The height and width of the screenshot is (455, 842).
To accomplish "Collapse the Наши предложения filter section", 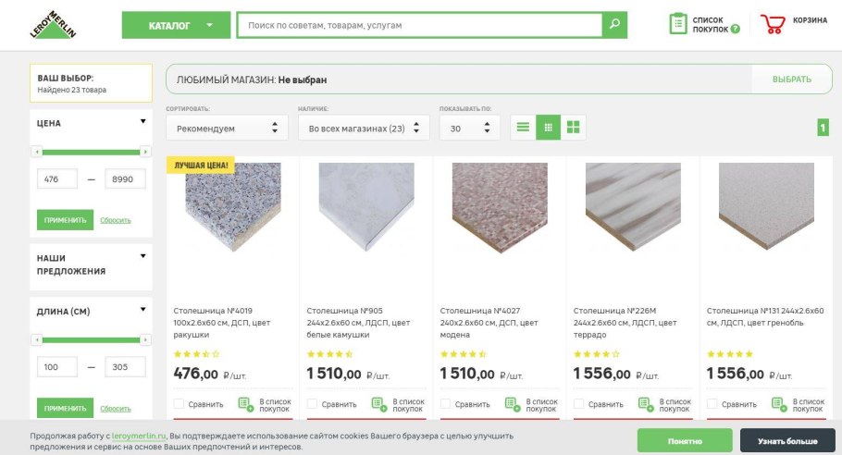I will [142, 256].
